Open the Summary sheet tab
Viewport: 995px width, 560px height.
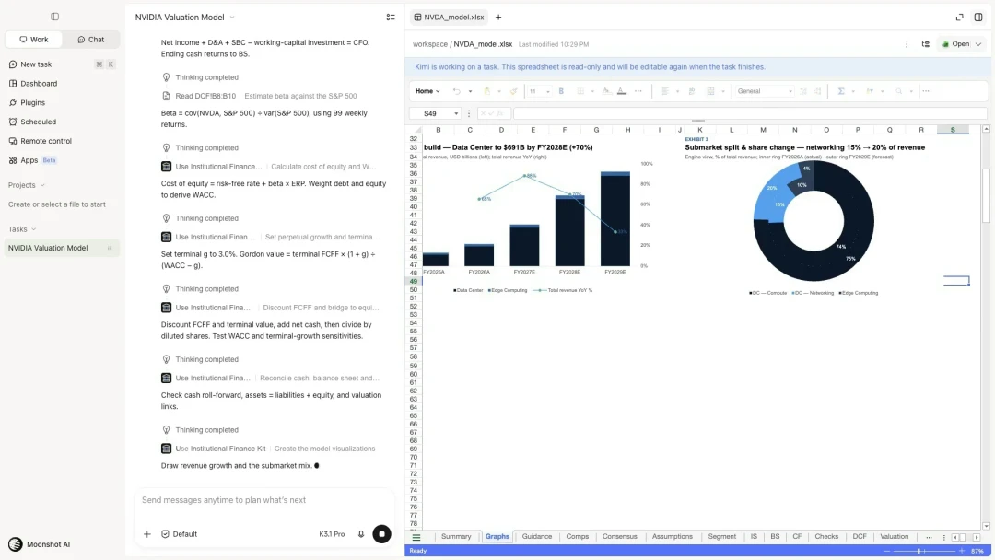pos(456,537)
